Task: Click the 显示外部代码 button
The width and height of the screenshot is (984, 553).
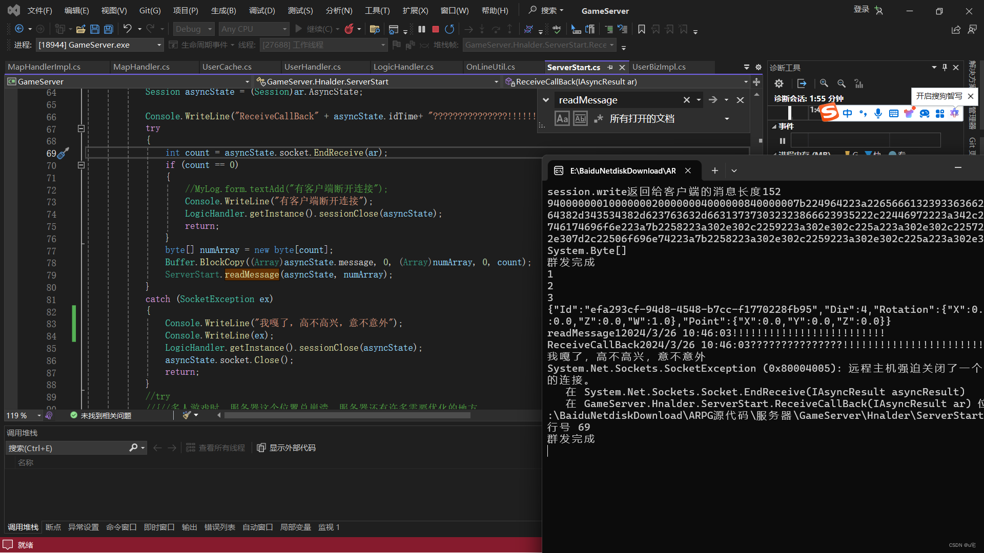Action: 286,447
